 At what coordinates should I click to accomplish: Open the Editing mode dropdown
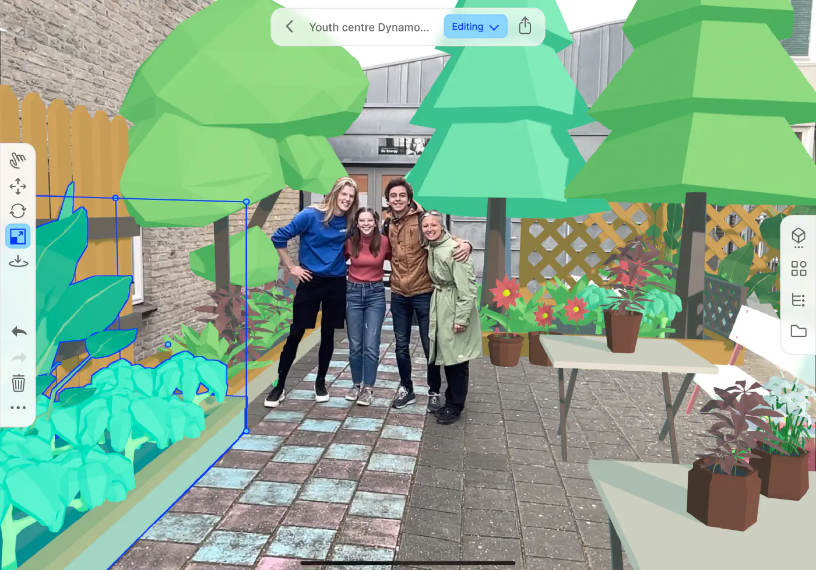click(x=475, y=27)
